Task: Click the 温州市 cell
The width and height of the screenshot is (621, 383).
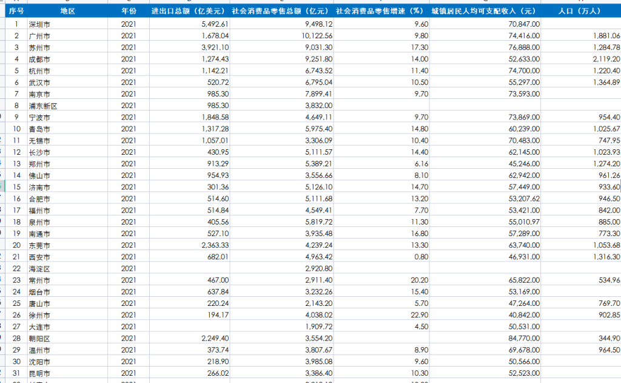Action: (67, 350)
